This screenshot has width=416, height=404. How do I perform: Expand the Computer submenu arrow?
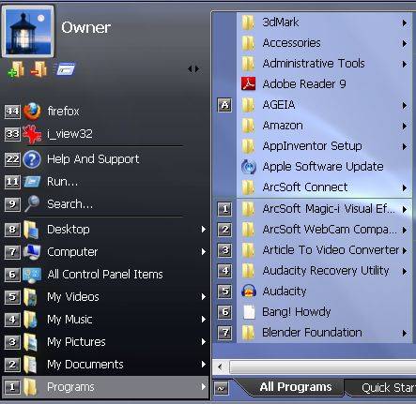pyautogui.click(x=204, y=252)
